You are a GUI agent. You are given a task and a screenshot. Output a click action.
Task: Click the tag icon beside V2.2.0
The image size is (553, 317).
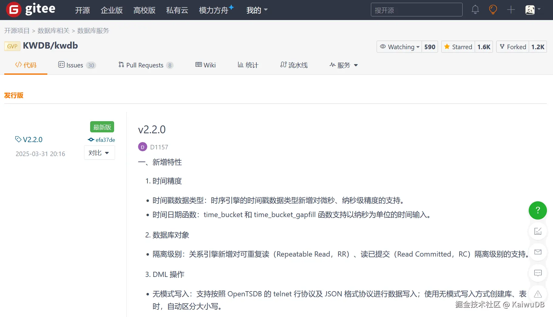tap(18, 139)
